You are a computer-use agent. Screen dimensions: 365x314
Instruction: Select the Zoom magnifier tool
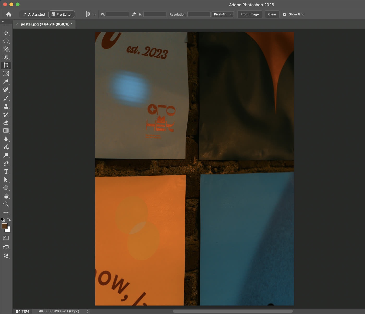(x=6, y=204)
